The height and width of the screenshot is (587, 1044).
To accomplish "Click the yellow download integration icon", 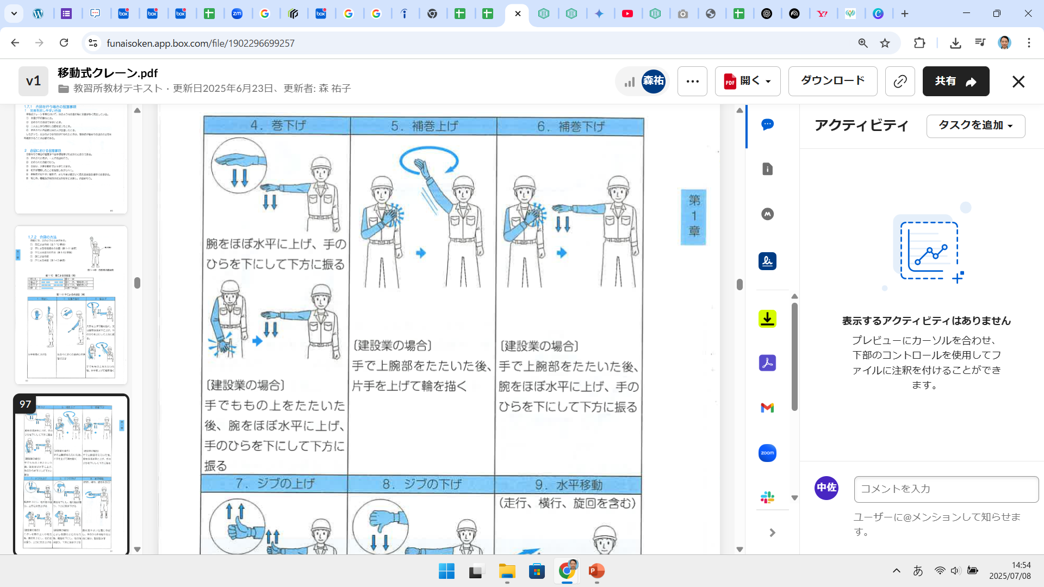I will [767, 319].
